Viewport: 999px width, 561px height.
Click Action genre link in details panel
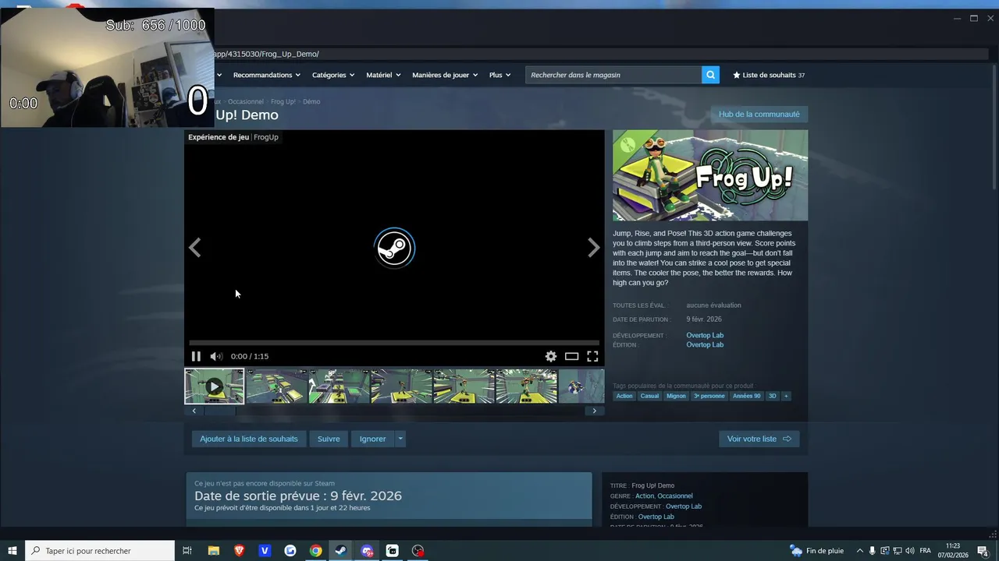645,496
